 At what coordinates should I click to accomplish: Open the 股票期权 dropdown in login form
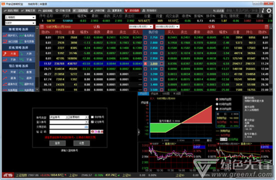pyautogui.click(x=79, y=117)
